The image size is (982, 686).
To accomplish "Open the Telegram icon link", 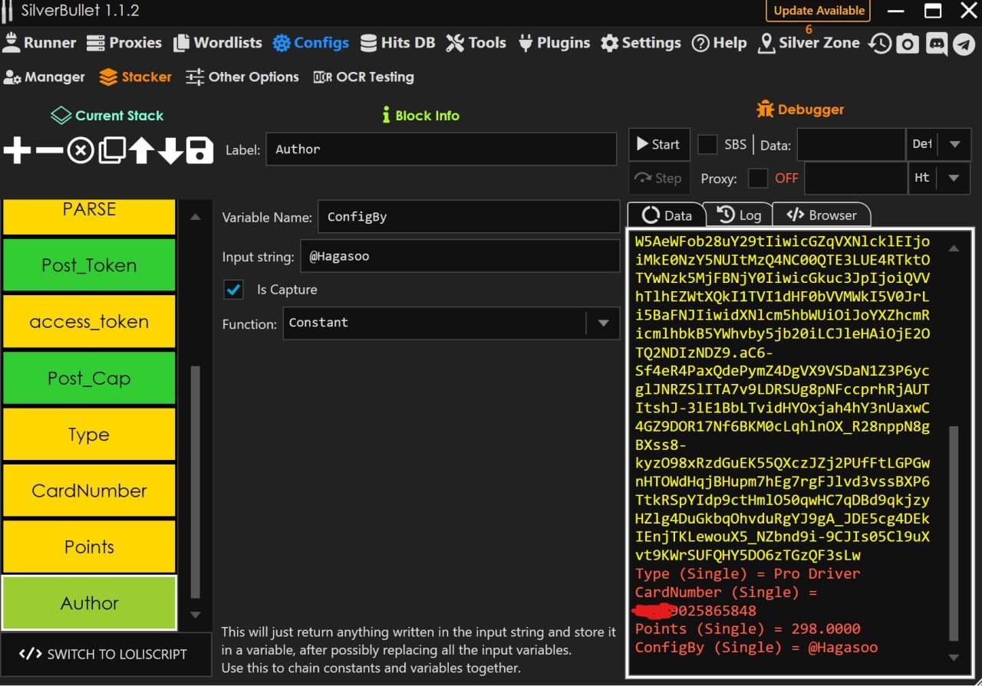I will (964, 44).
